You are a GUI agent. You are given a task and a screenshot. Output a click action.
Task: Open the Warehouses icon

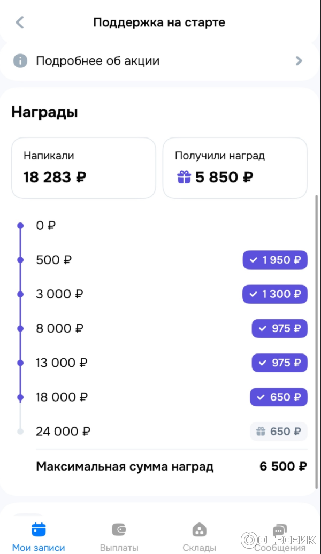(199, 529)
